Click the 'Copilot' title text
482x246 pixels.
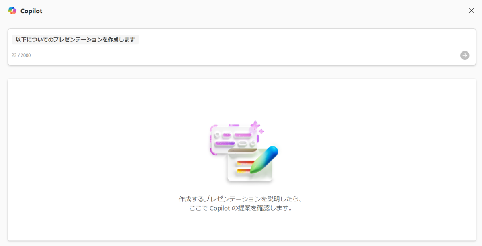pyautogui.click(x=31, y=11)
